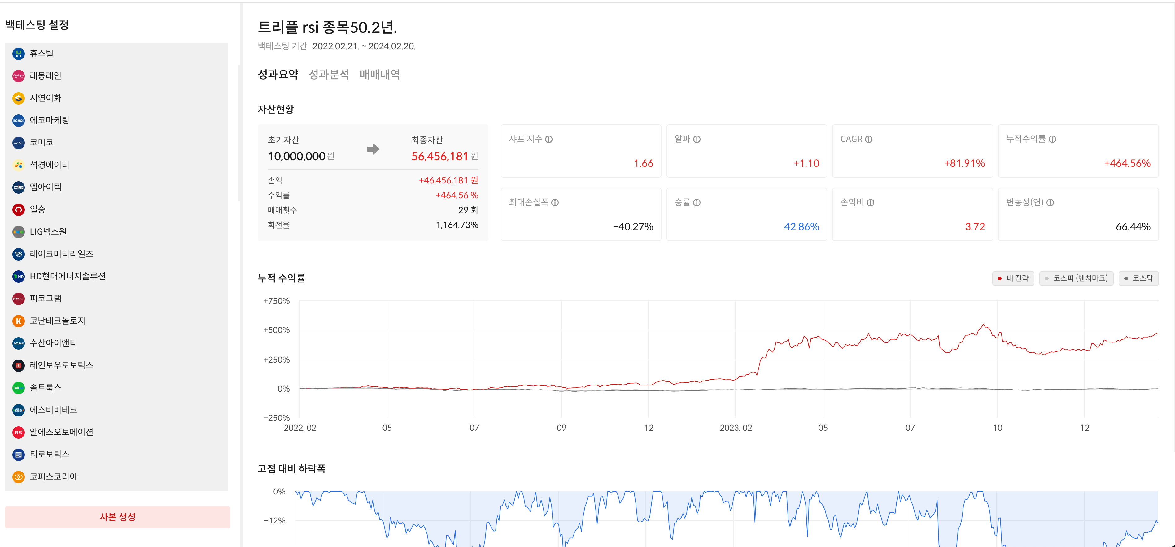Click the 사본 생성 button
Image resolution: width=1175 pixels, height=547 pixels.
point(118,517)
